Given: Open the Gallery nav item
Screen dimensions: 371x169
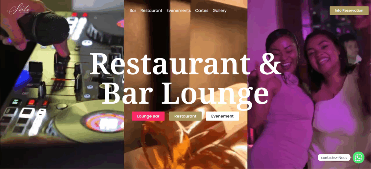Looking at the screenshot, I should pyautogui.click(x=220, y=10).
